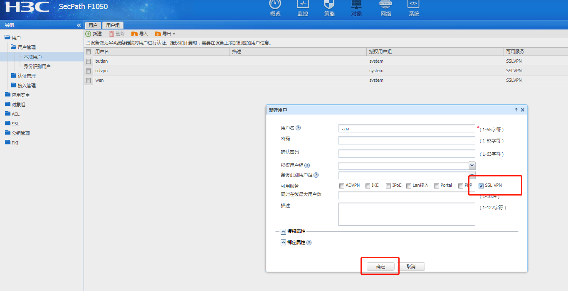568x291 pixels.
Task: Sort by 用户名 column header
Action: 161,52
